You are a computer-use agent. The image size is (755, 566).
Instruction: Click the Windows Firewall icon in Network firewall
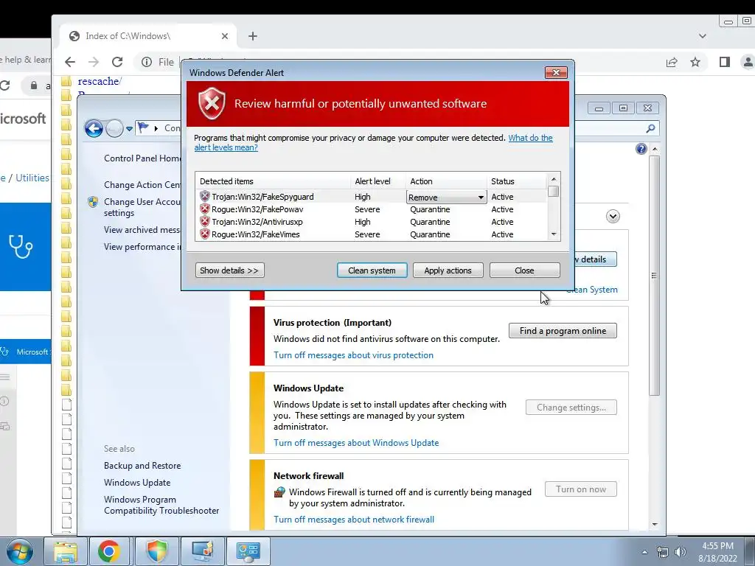click(279, 492)
